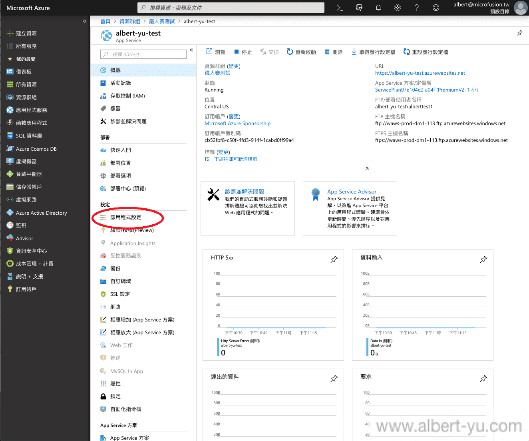Click 按一下這裡即可新增標籤 link

click(231, 159)
